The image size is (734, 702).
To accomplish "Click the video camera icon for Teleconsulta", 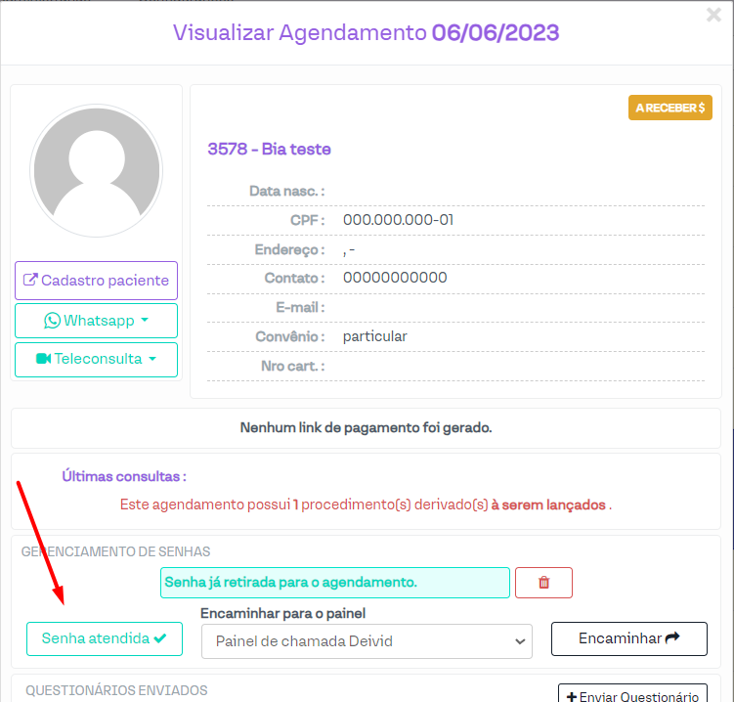I will coord(43,359).
